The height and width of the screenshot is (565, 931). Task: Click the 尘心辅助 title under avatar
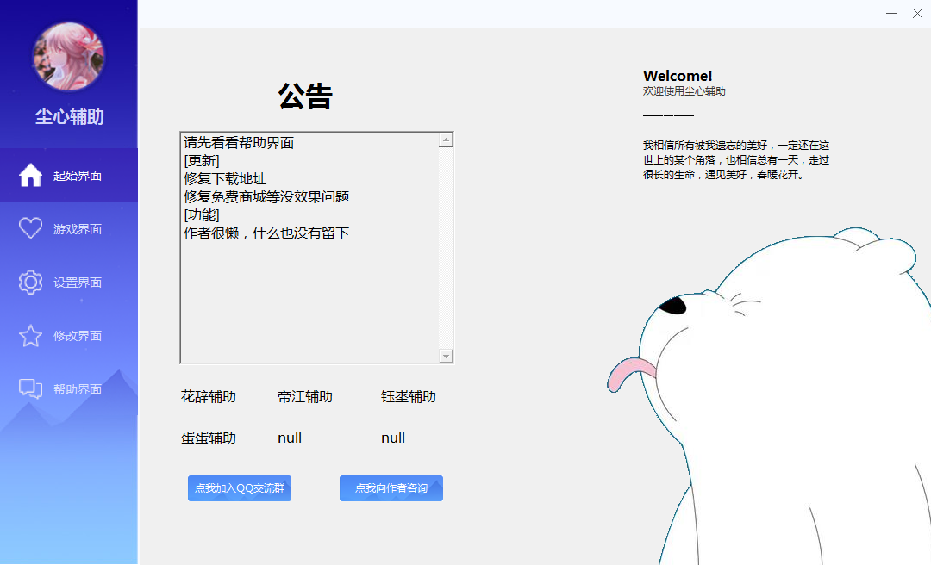[70, 116]
